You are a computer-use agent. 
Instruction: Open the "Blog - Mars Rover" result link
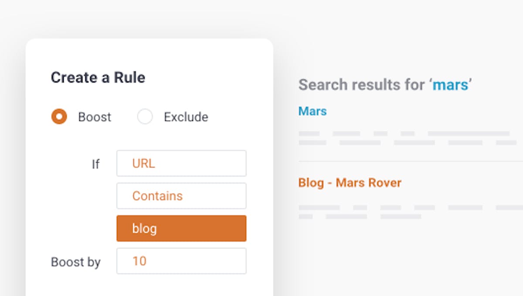(350, 182)
